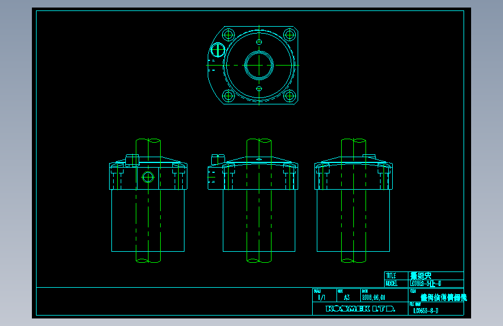Click the KOSMEK LTD. company name
This screenshot has height=326, width=503.
click(x=360, y=309)
